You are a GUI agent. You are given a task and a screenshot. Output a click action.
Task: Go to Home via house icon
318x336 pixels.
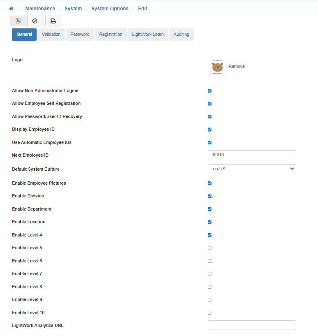click(11, 9)
